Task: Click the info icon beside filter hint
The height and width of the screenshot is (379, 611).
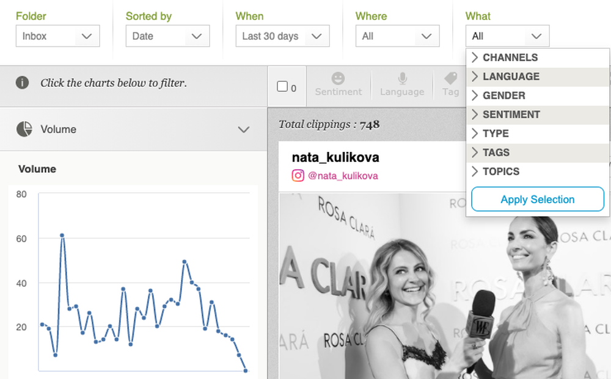Action: pos(23,82)
